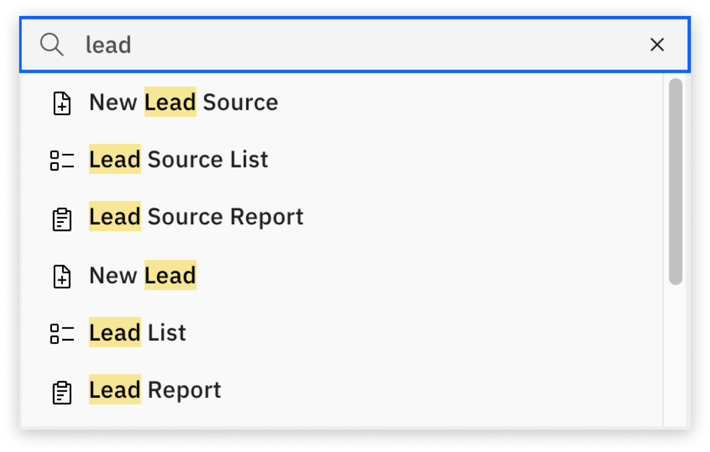The image size is (710, 452).
Task: Clear the search with the X icon
Action: (x=657, y=45)
